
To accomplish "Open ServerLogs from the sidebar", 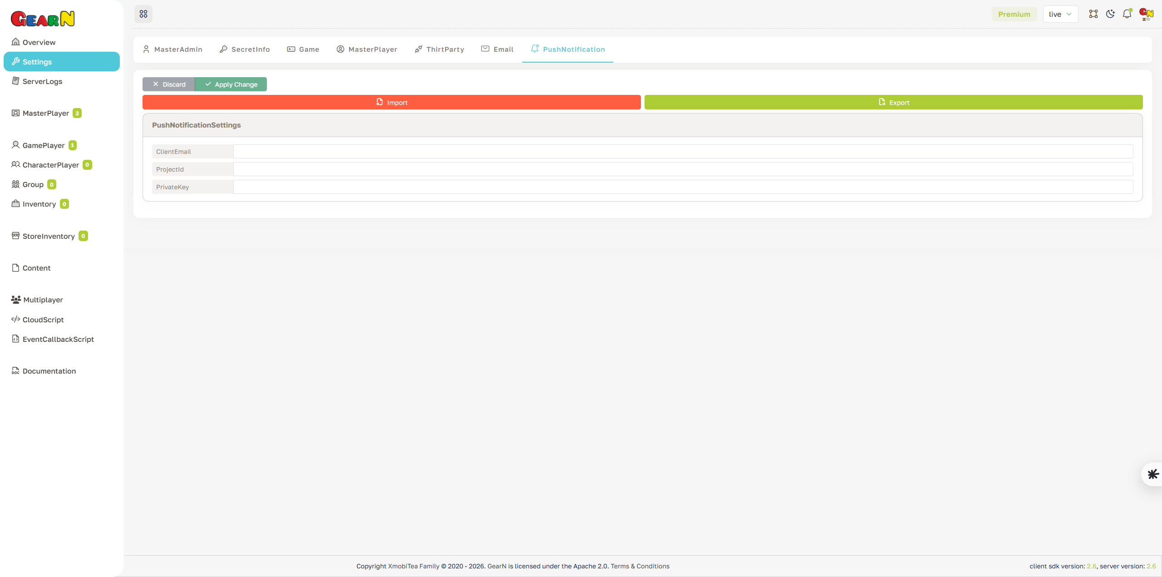I will coord(43,81).
